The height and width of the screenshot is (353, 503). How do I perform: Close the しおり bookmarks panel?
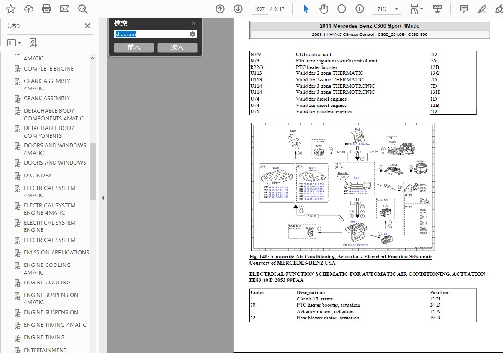(x=87, y=26)
